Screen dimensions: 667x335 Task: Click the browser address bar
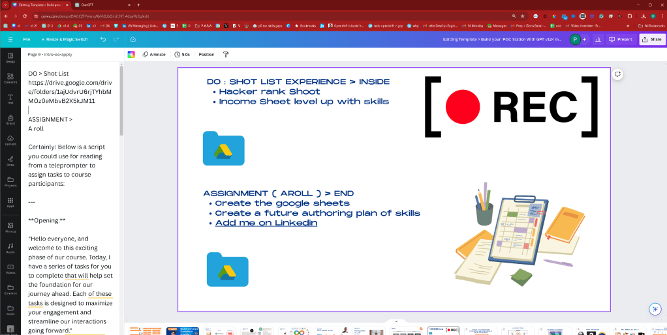(272, 16)
